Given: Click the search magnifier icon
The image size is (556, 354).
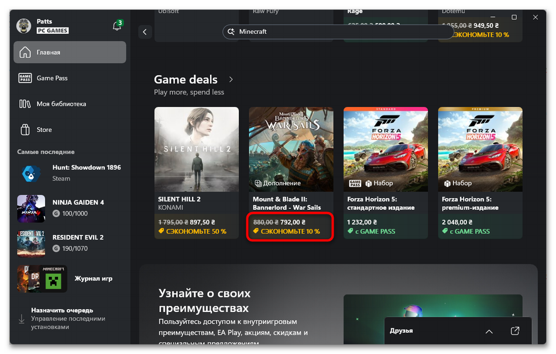Looking at the screenshot, I should [232, 32].
